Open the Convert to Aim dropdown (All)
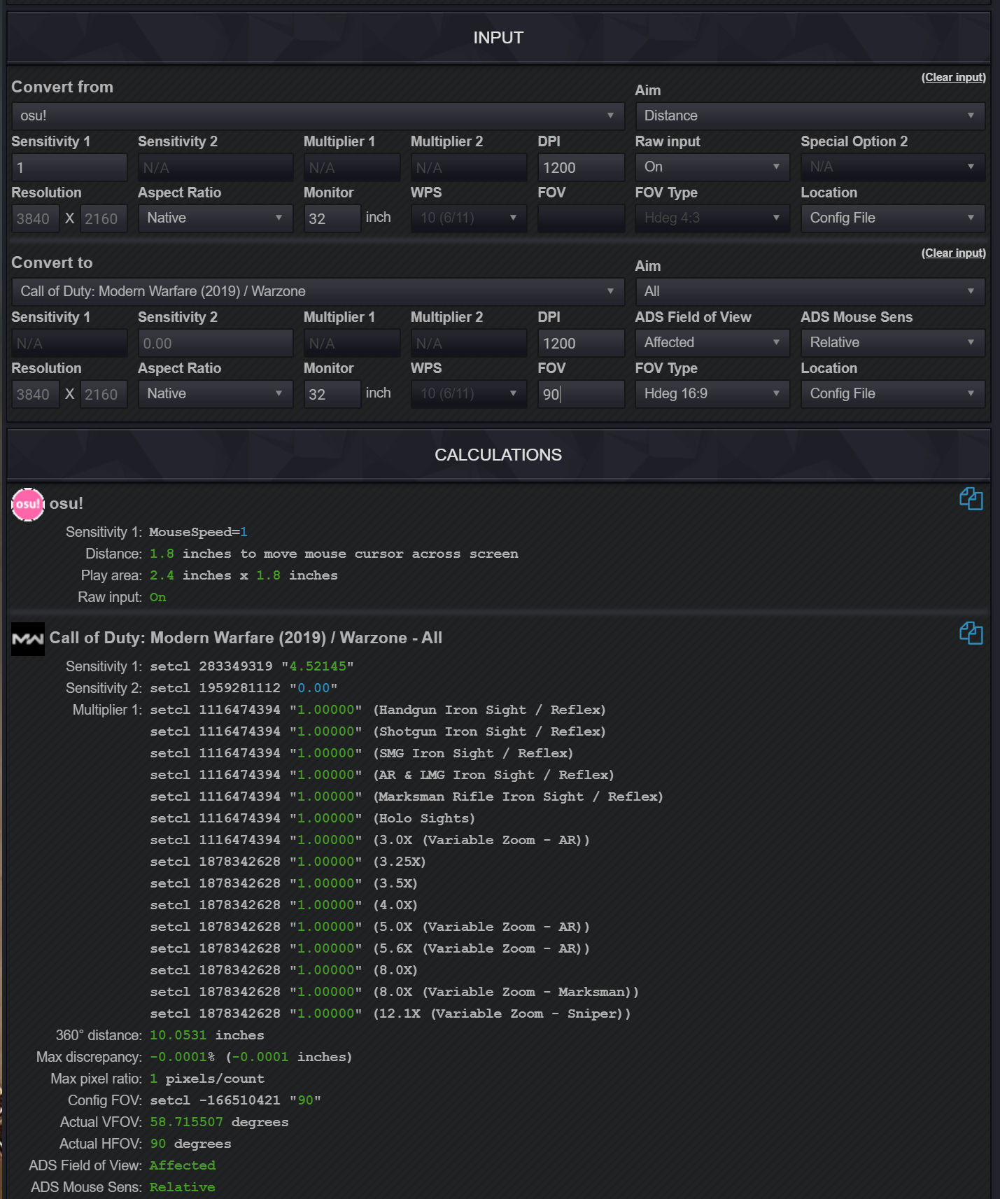The image size is (1000, 1199). pos(810,291)
